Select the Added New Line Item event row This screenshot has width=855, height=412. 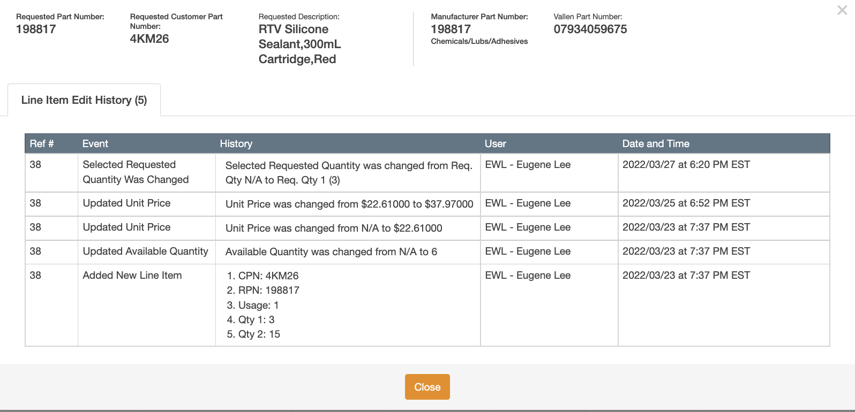click(x=132, y=275)
